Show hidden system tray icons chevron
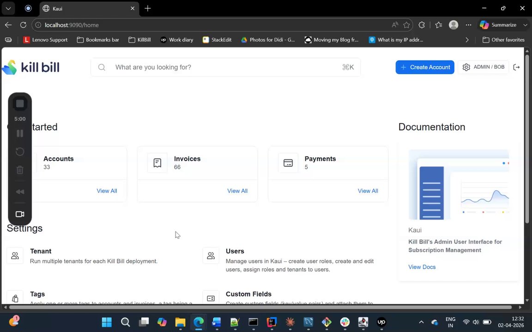This screenshot has width=532, height=332. point(421,322)
